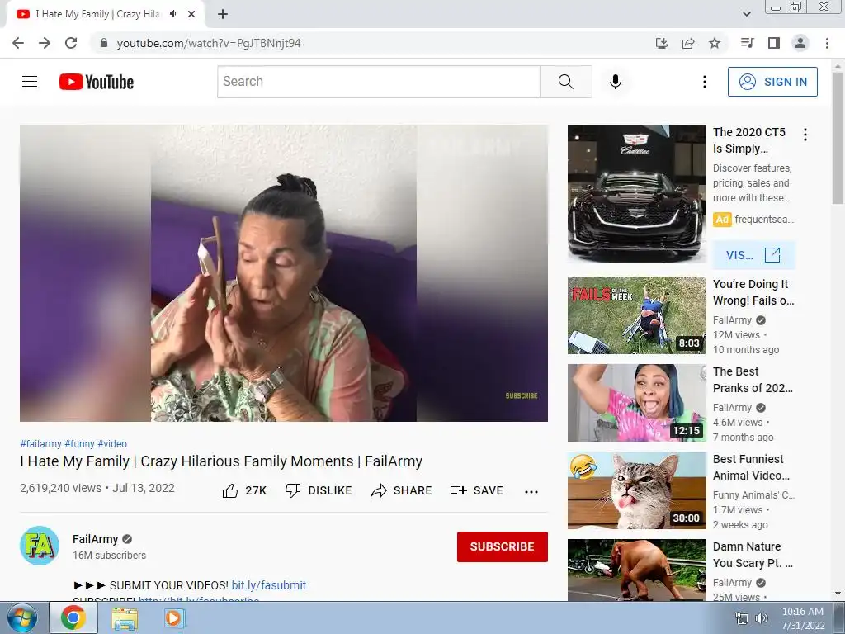Screen dimensions: 845x634
Task: Open the Best Pranks video thumbnail
Action: click(637, 403)
